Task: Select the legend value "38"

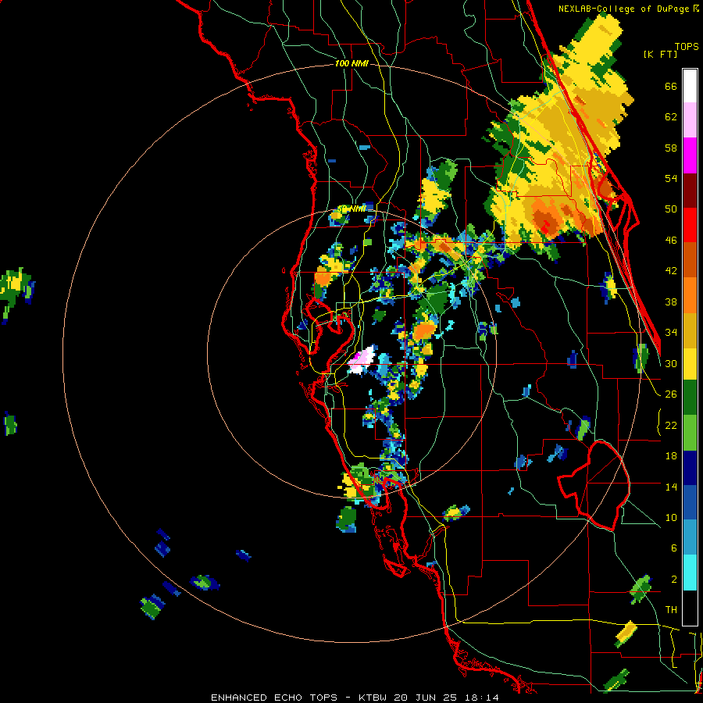Action: pos(671,302)
